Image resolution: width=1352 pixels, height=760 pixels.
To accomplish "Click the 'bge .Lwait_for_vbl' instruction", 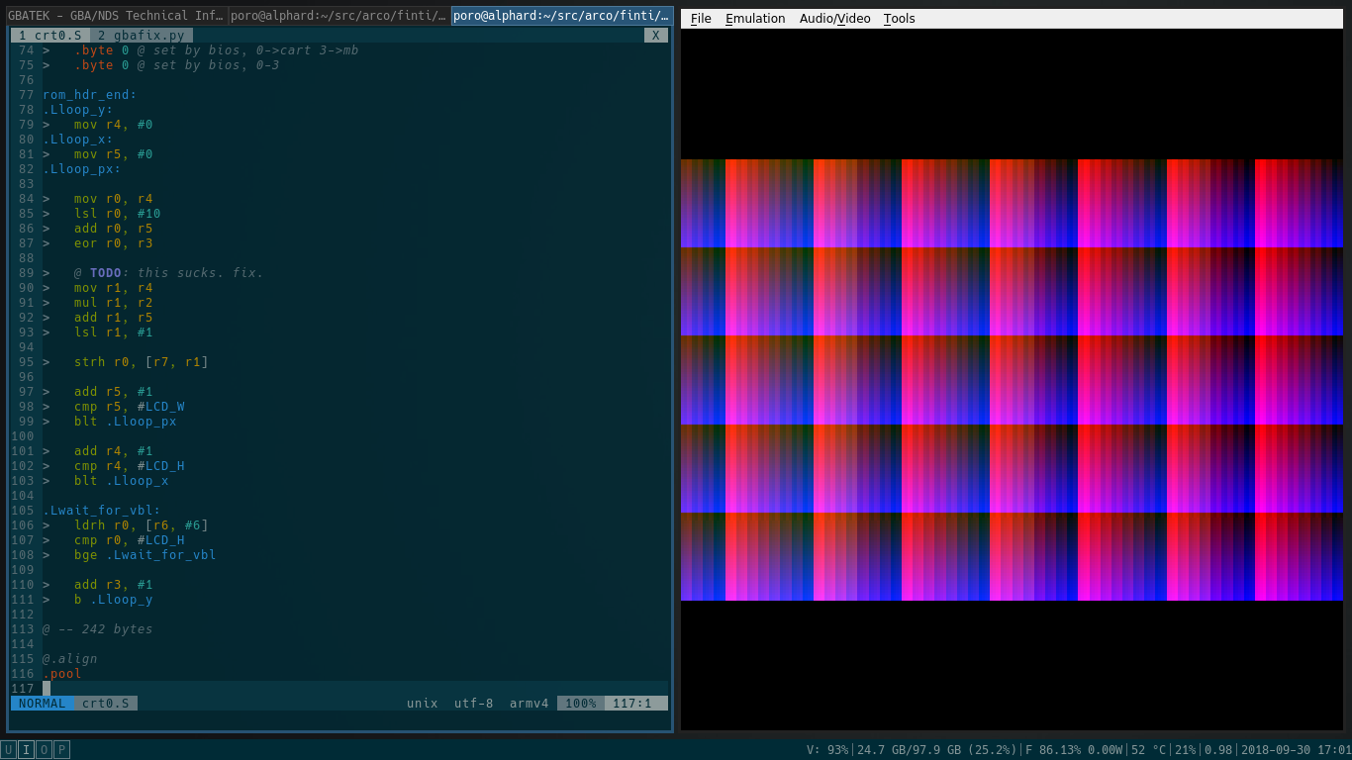I will click(145, 554).
